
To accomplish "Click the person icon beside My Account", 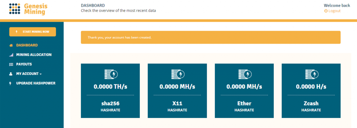I will click(11, 74).
